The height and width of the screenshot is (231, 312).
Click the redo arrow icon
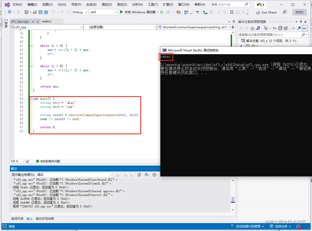[x=63, y=12]
